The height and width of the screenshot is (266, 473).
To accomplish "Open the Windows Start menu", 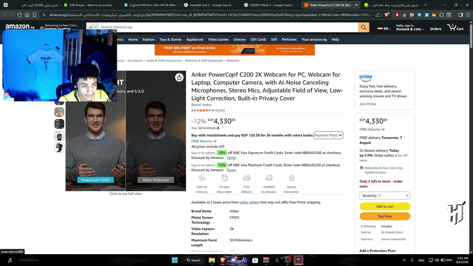I will pyautogui.click(x=175, y=260).
